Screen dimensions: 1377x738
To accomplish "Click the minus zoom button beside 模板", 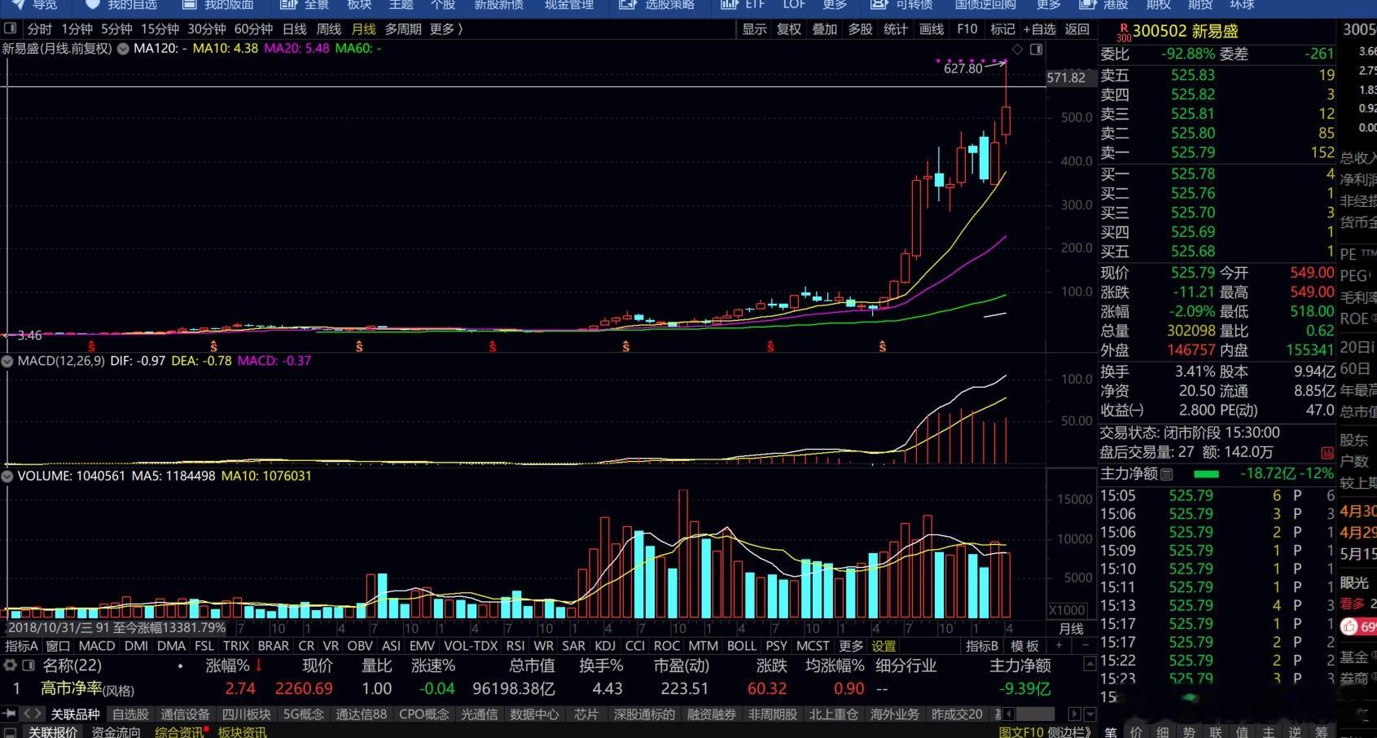I will [1085, 645].
